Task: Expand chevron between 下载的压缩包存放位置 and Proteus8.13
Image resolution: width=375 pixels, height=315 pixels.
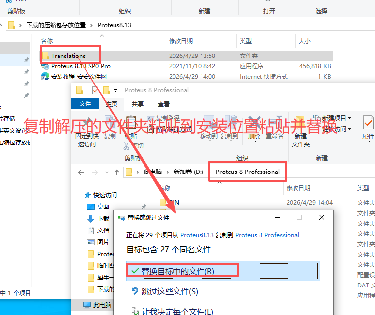Action: (91, 25)
